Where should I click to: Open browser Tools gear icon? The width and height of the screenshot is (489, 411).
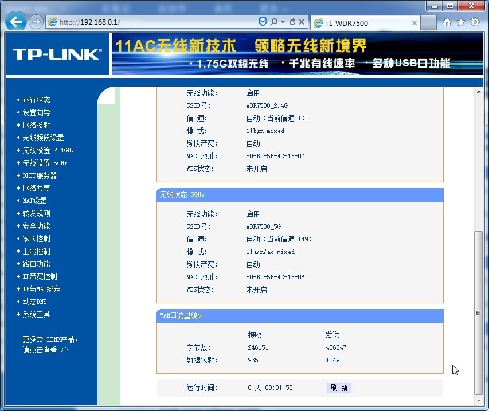(475, 22)
